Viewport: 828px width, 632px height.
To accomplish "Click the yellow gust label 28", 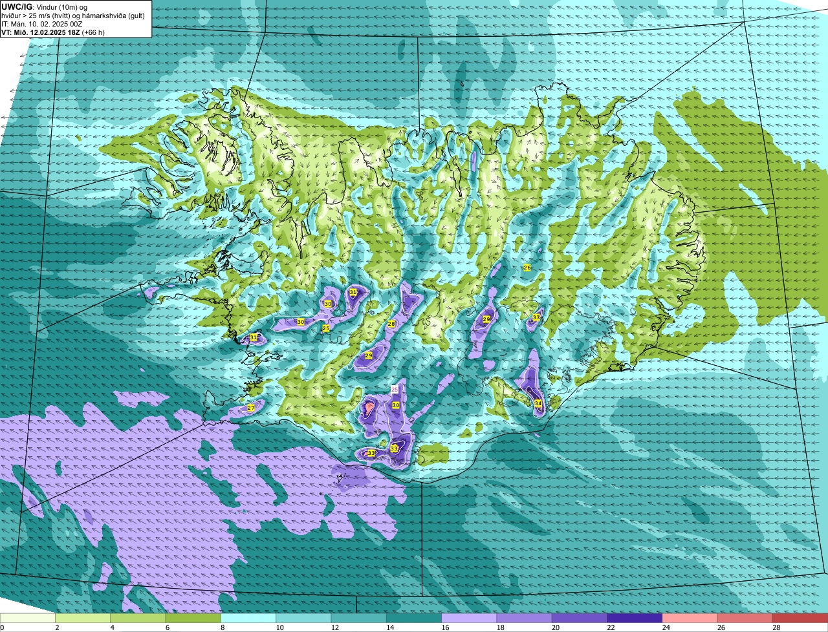I will (391, 324).
